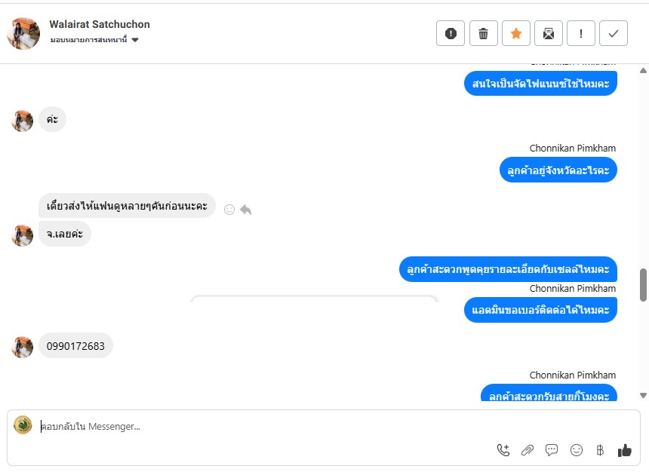Open the payment request baht icon
This screenshot has width=649, height=472.
(600, 449)
